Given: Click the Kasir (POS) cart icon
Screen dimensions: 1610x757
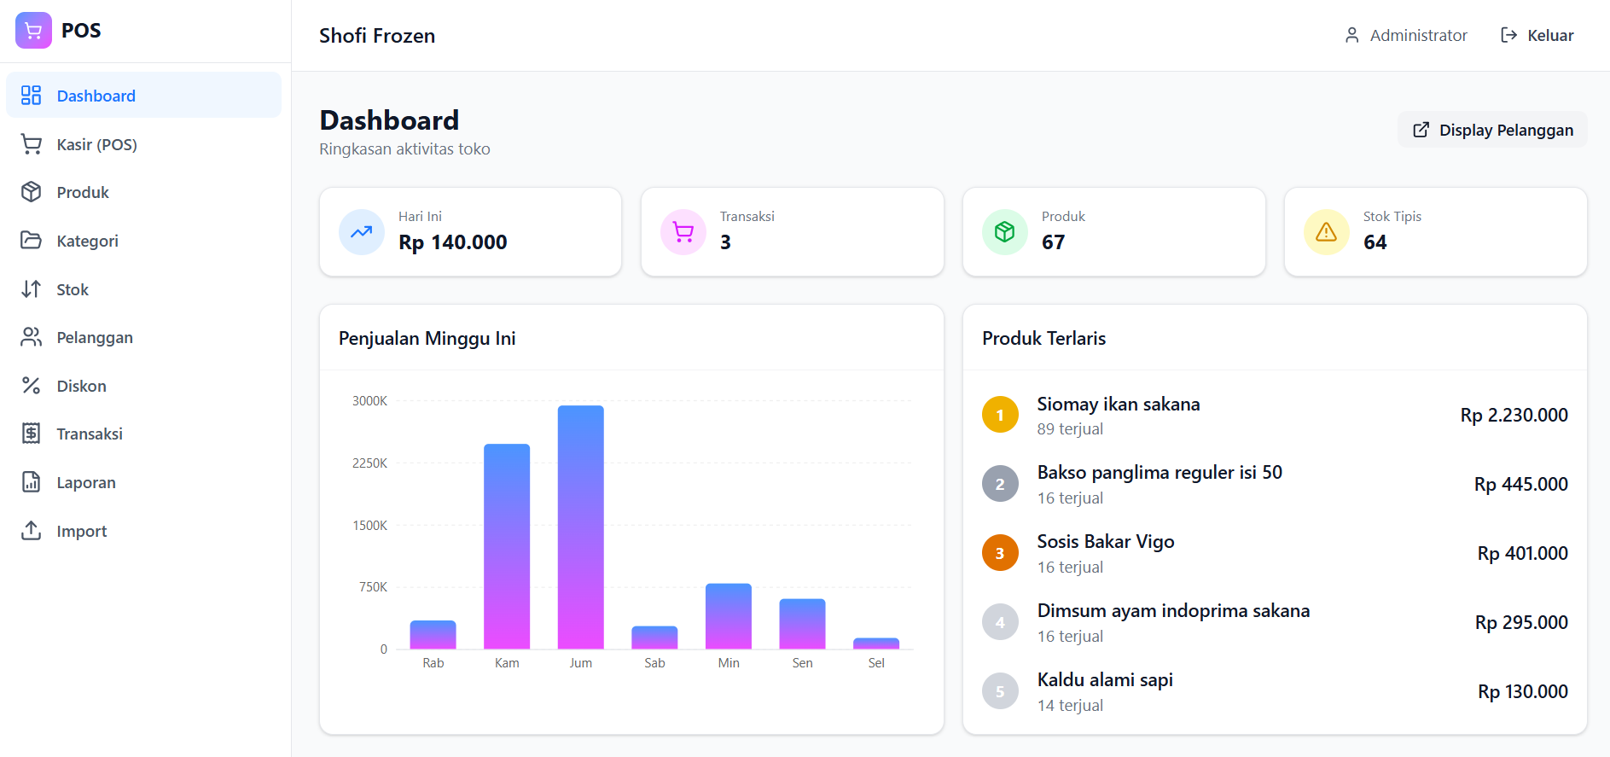Looking at the screenshot, I should click(31, 144).
